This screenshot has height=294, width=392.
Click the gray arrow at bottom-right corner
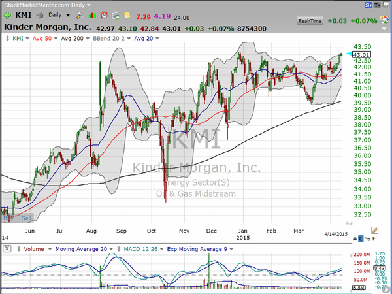coord(386,289)
